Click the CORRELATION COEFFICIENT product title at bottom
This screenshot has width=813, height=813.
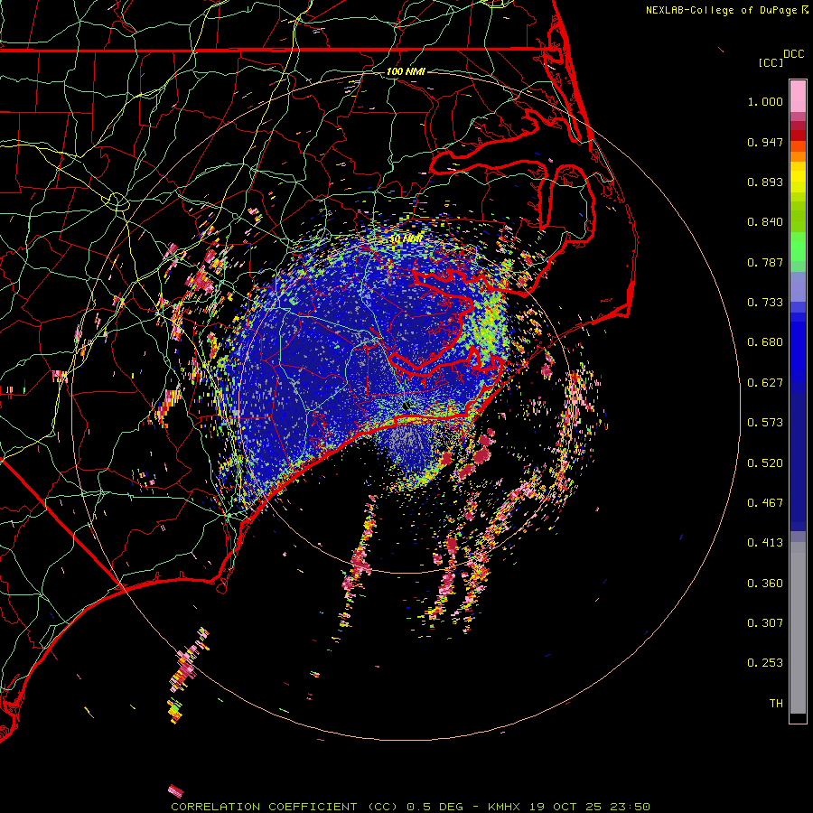[x=285, y=807]
